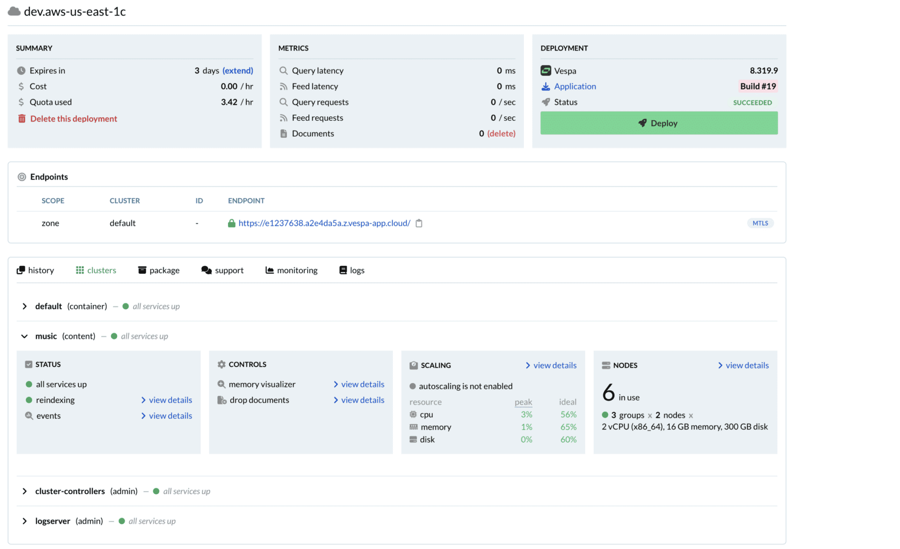
Task: Select the clusters tab
Action: tap(96, 270)
